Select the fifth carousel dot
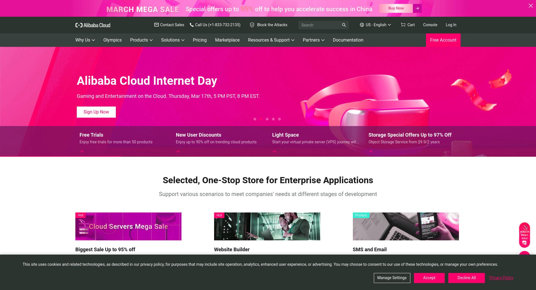 (279, 119)
